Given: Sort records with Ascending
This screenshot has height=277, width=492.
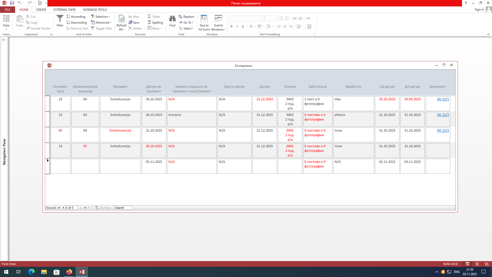Looking at the screenshot, I should pos(76,17).
